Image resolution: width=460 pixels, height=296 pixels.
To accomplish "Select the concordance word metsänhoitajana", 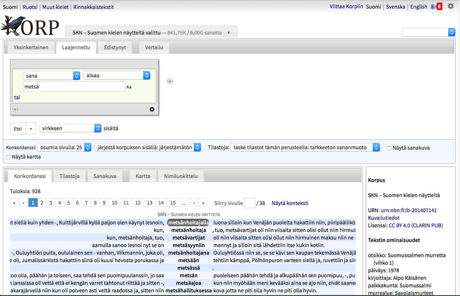I will coord(189,253).
